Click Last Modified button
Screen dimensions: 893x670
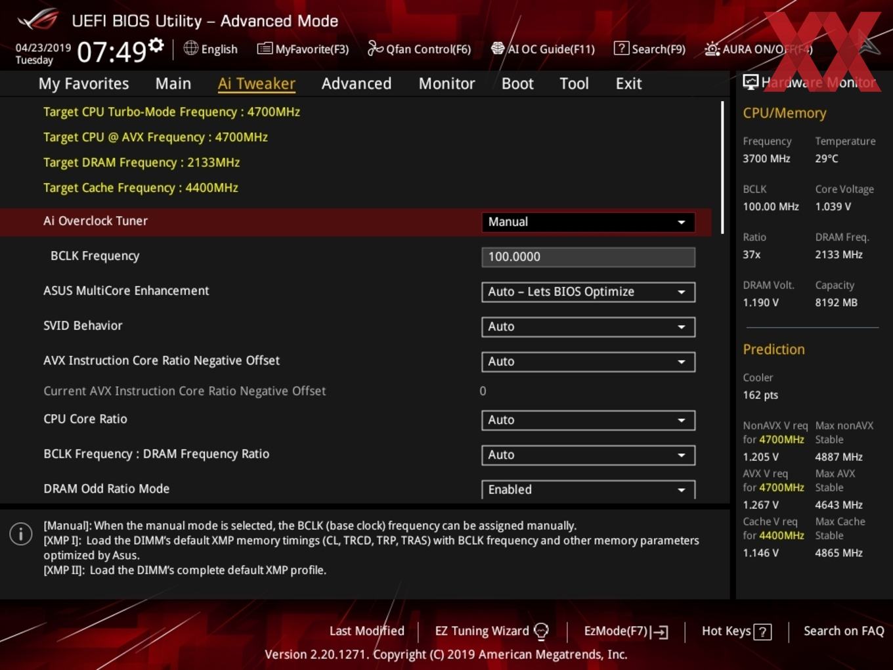point(366,631)
